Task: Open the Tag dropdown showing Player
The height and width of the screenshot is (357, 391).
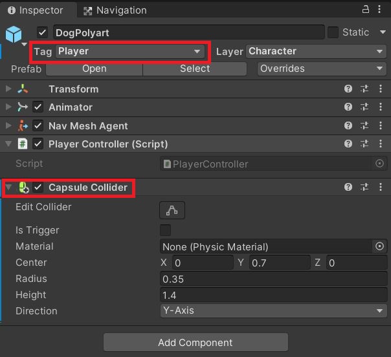Action: (130, 52)
